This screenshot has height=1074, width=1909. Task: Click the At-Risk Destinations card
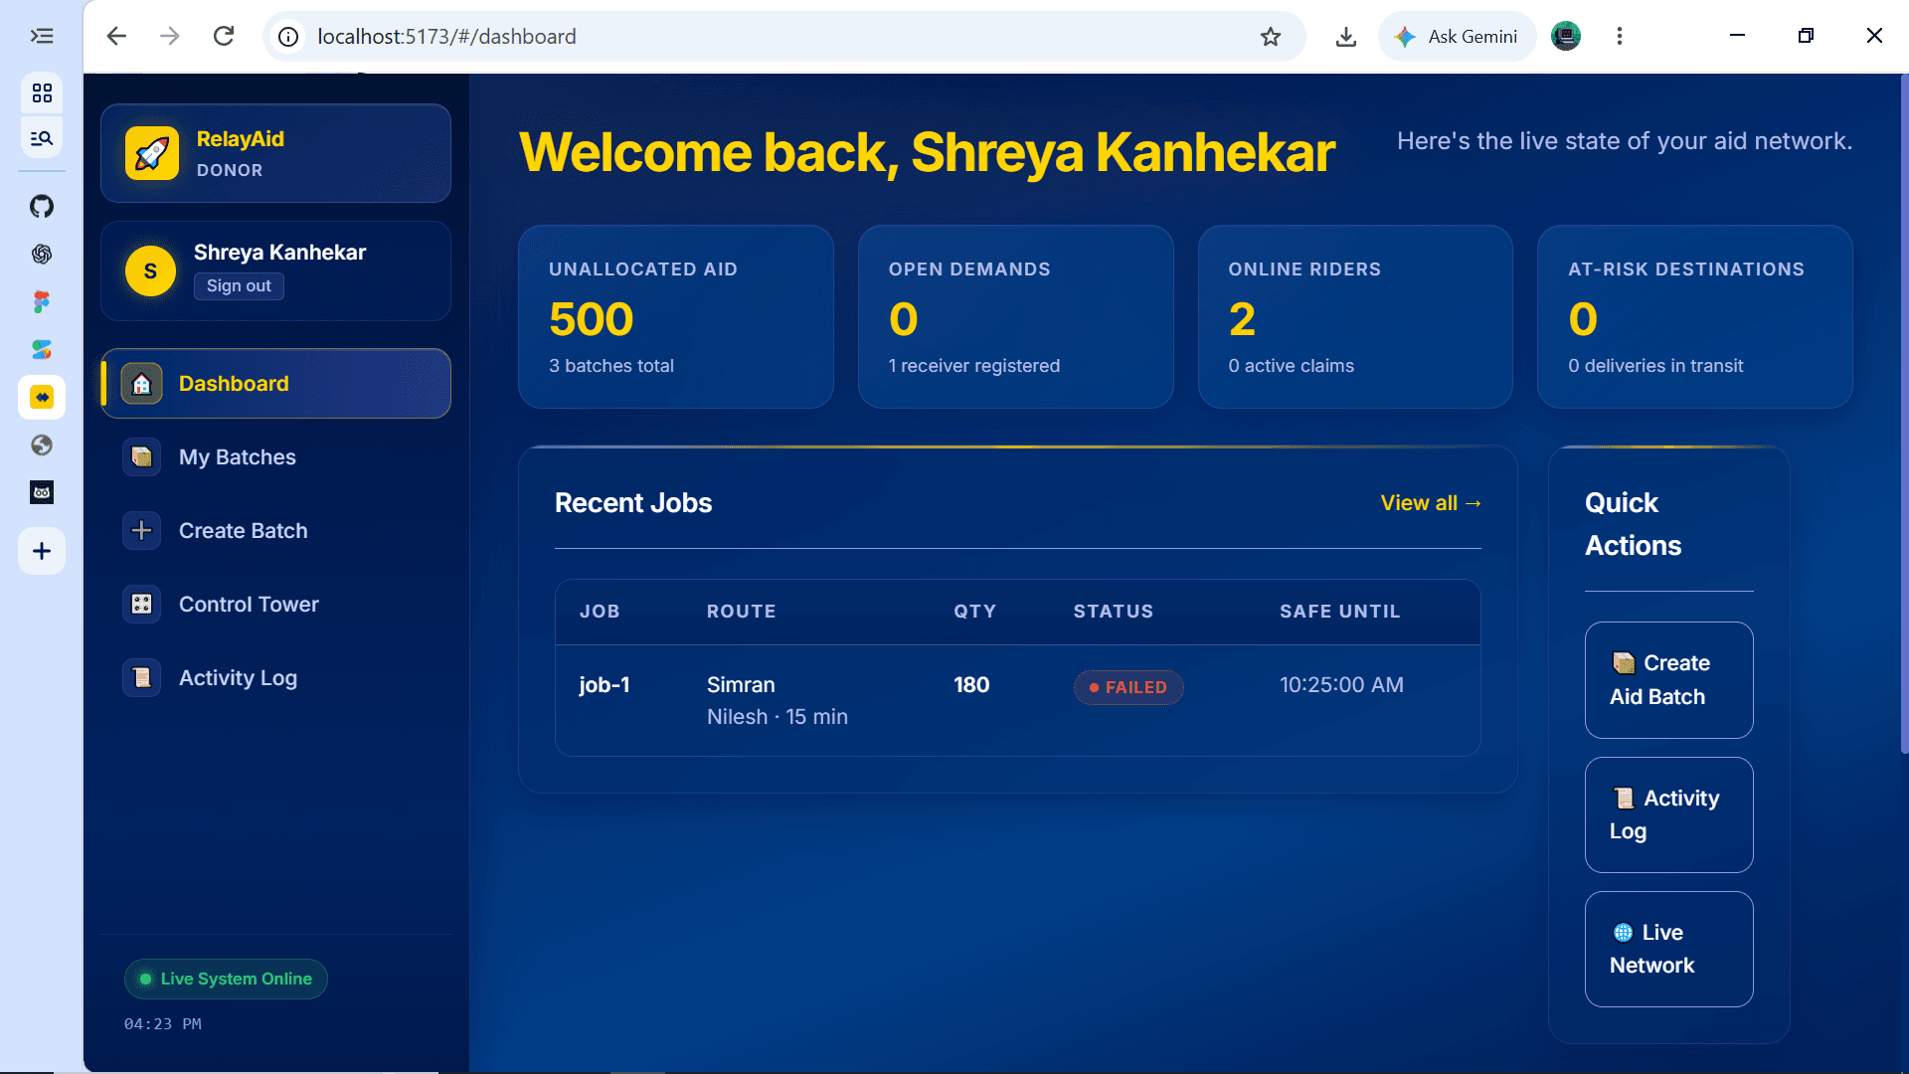pyautogui.click(x=1694, y=316)
